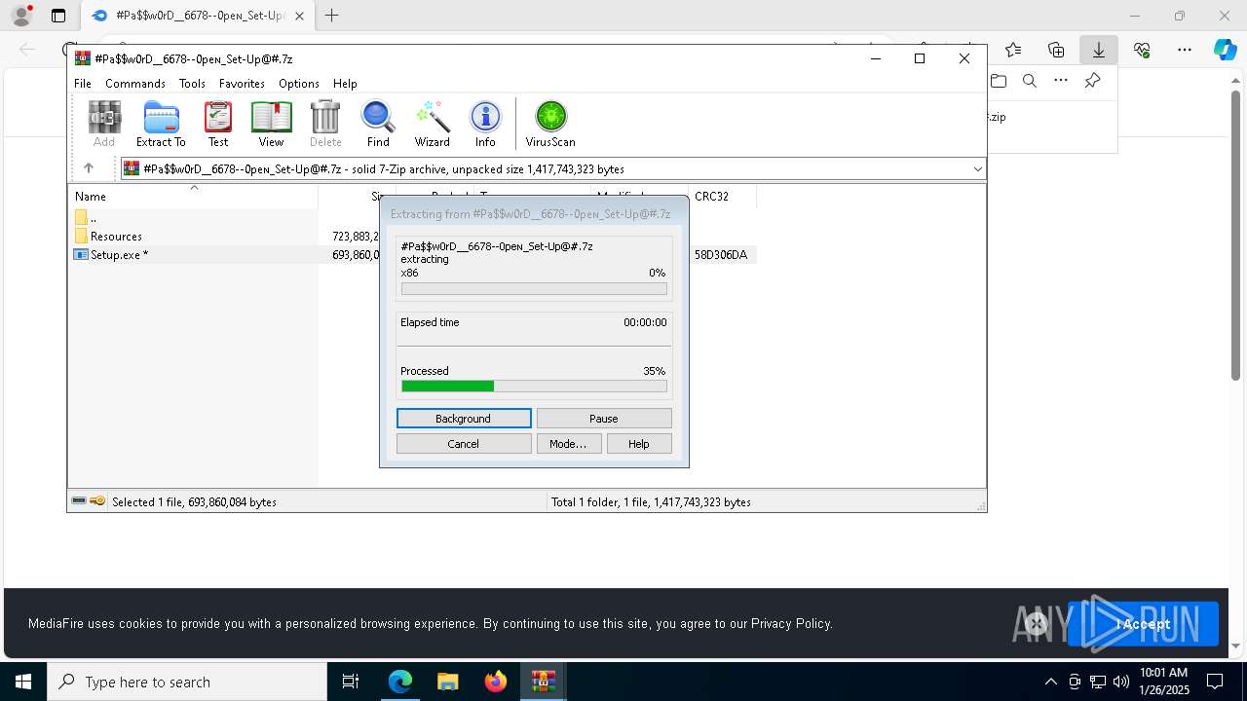1247x701 pixels.
Task: Run the Test archive tool
Action: click(x=218, y=124)
